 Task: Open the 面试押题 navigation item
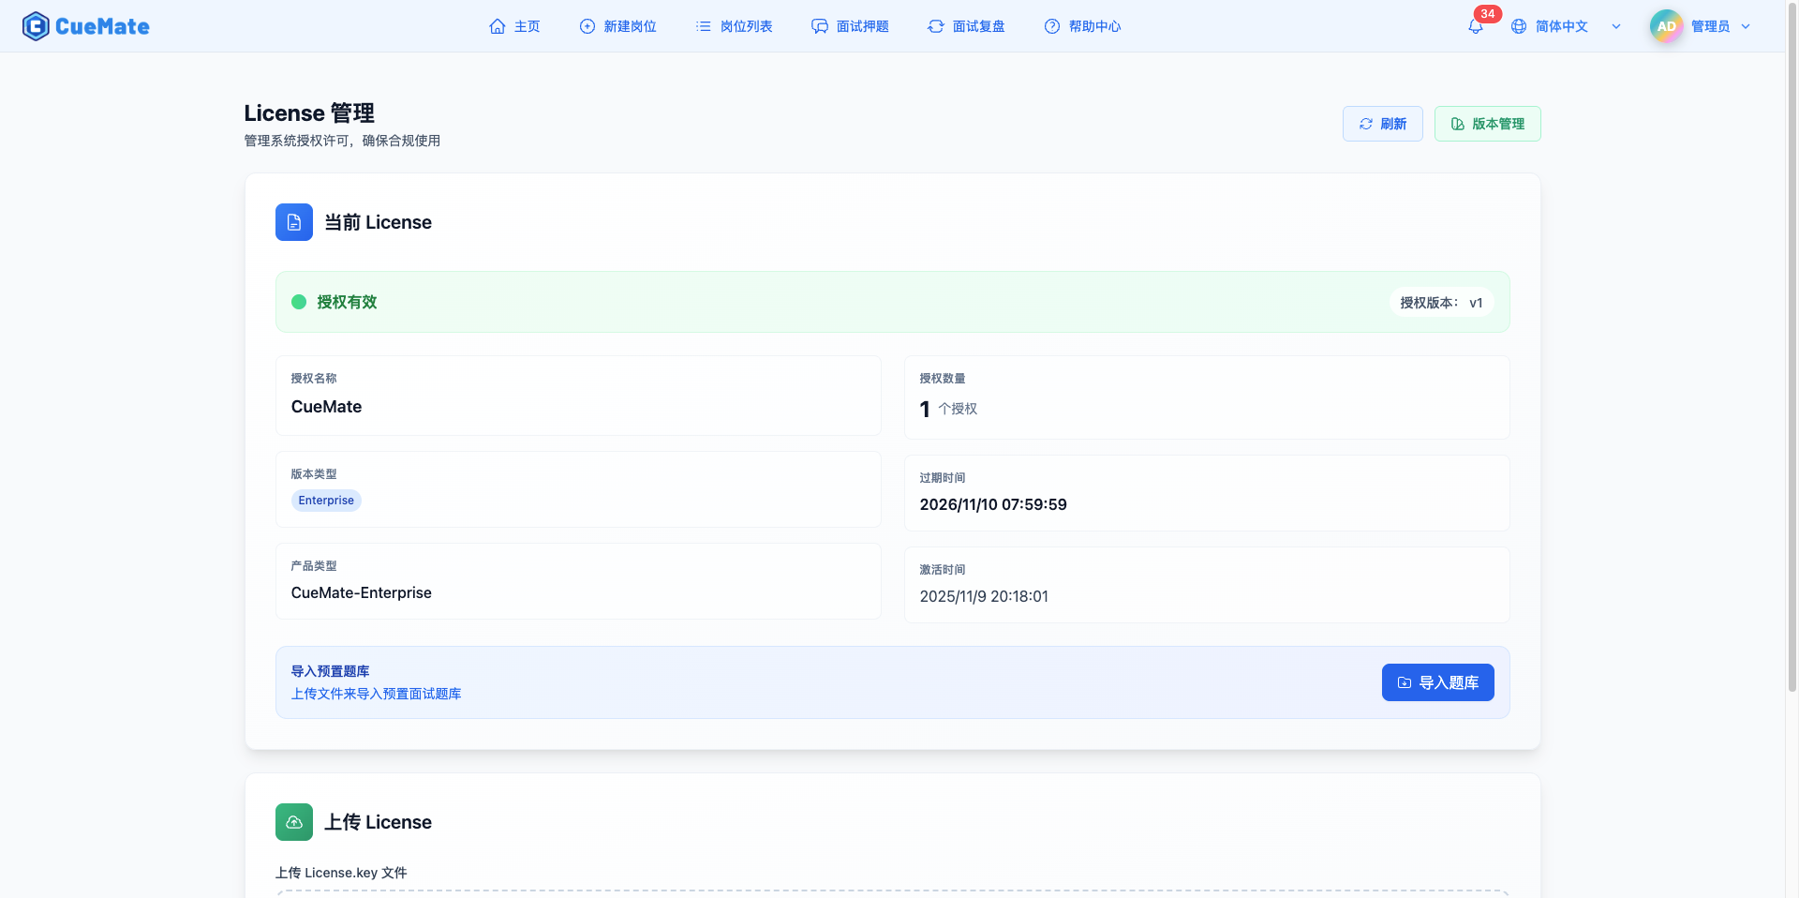coord(862,26)
